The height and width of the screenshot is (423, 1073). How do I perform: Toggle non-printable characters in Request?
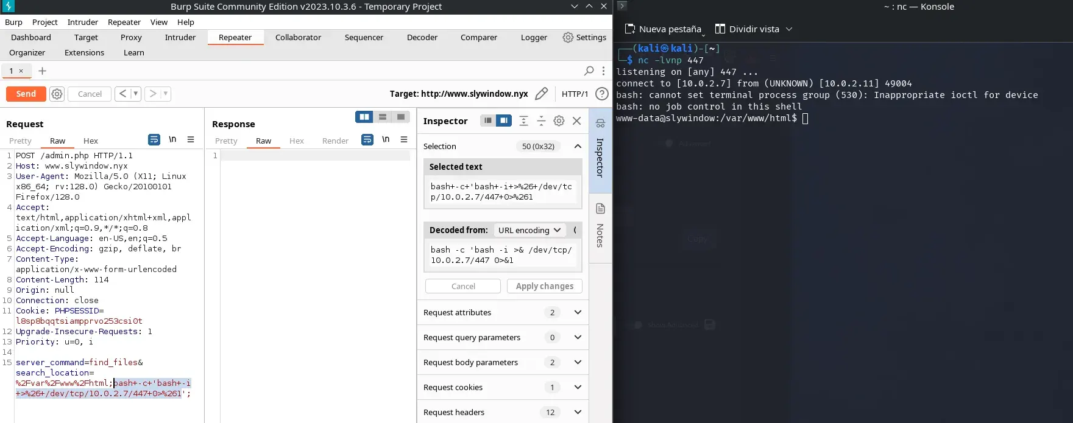click(172, 139)
